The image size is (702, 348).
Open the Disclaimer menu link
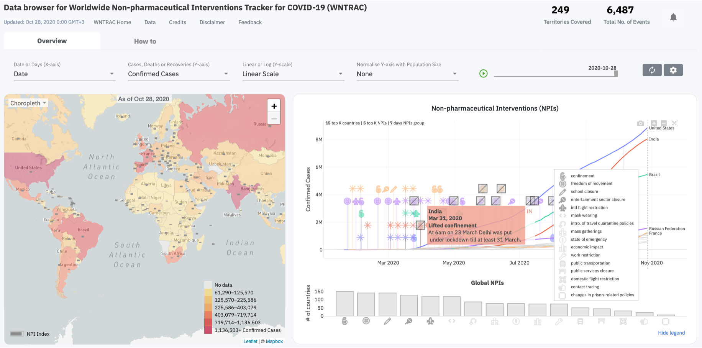pos(212,22)
